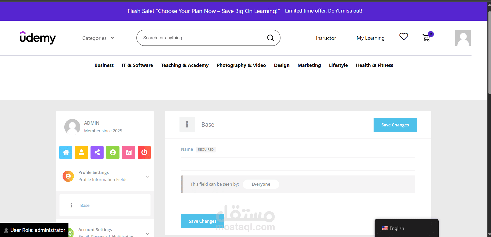Screen dimensions: 491x237
Task: Click the search magnifier icon
Action: point(270,38)
